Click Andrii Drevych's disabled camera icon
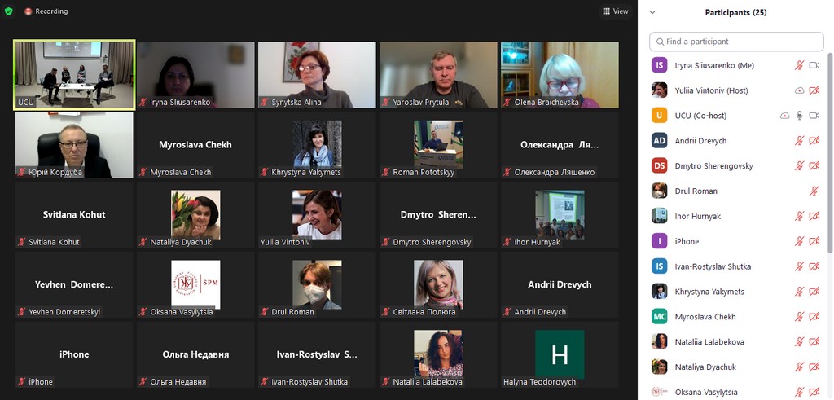The height and width of the screenshot is (400, 834). click(x=814, y=141)
